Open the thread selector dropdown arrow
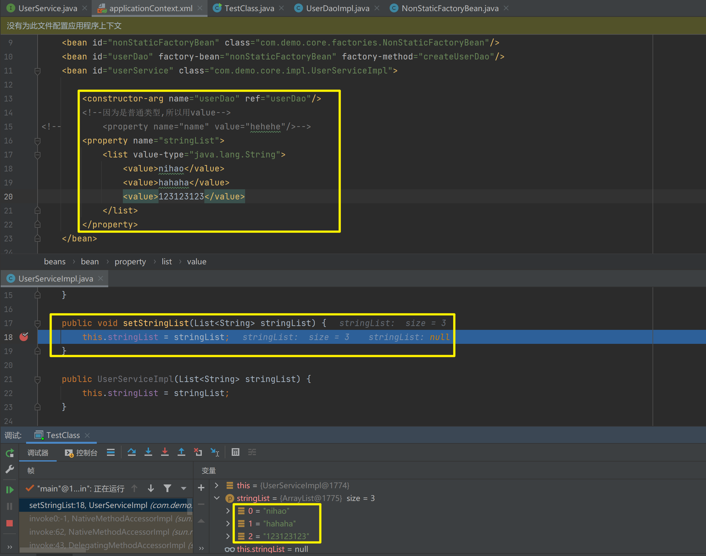 [183, 488]
